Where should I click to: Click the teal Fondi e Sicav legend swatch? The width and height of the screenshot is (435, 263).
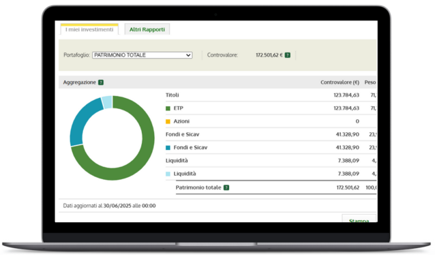click(x=168, y=148)
